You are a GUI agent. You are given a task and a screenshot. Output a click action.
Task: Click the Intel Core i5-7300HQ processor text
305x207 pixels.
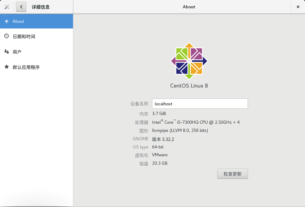click(196, 122)
